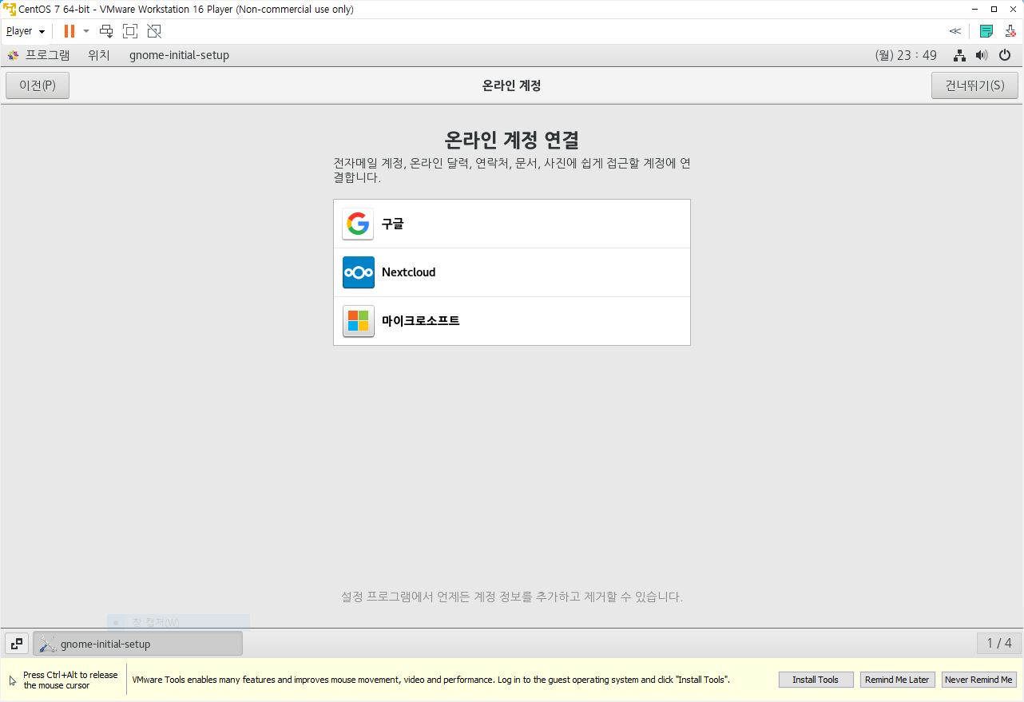Click the Remind Me Later button
Screen dimensions: 1024x702
897,680
